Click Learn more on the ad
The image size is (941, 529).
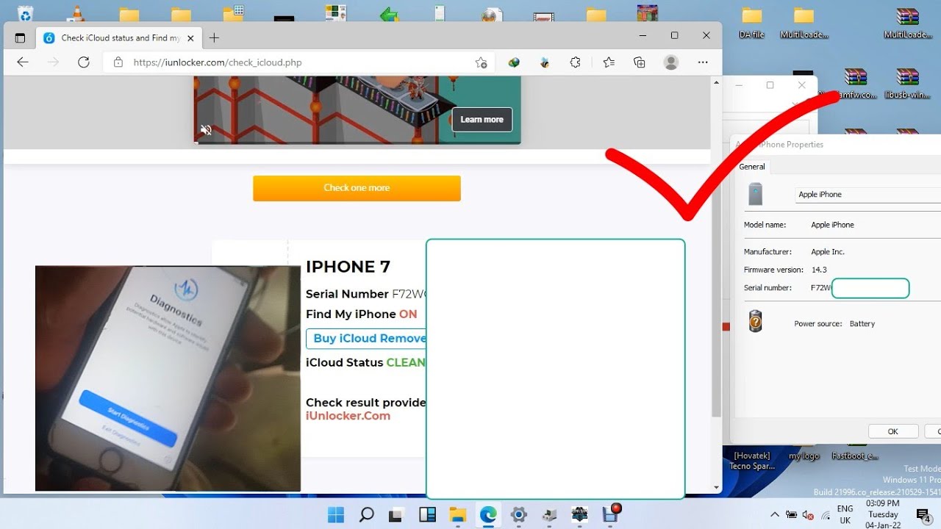click(482, 120)
